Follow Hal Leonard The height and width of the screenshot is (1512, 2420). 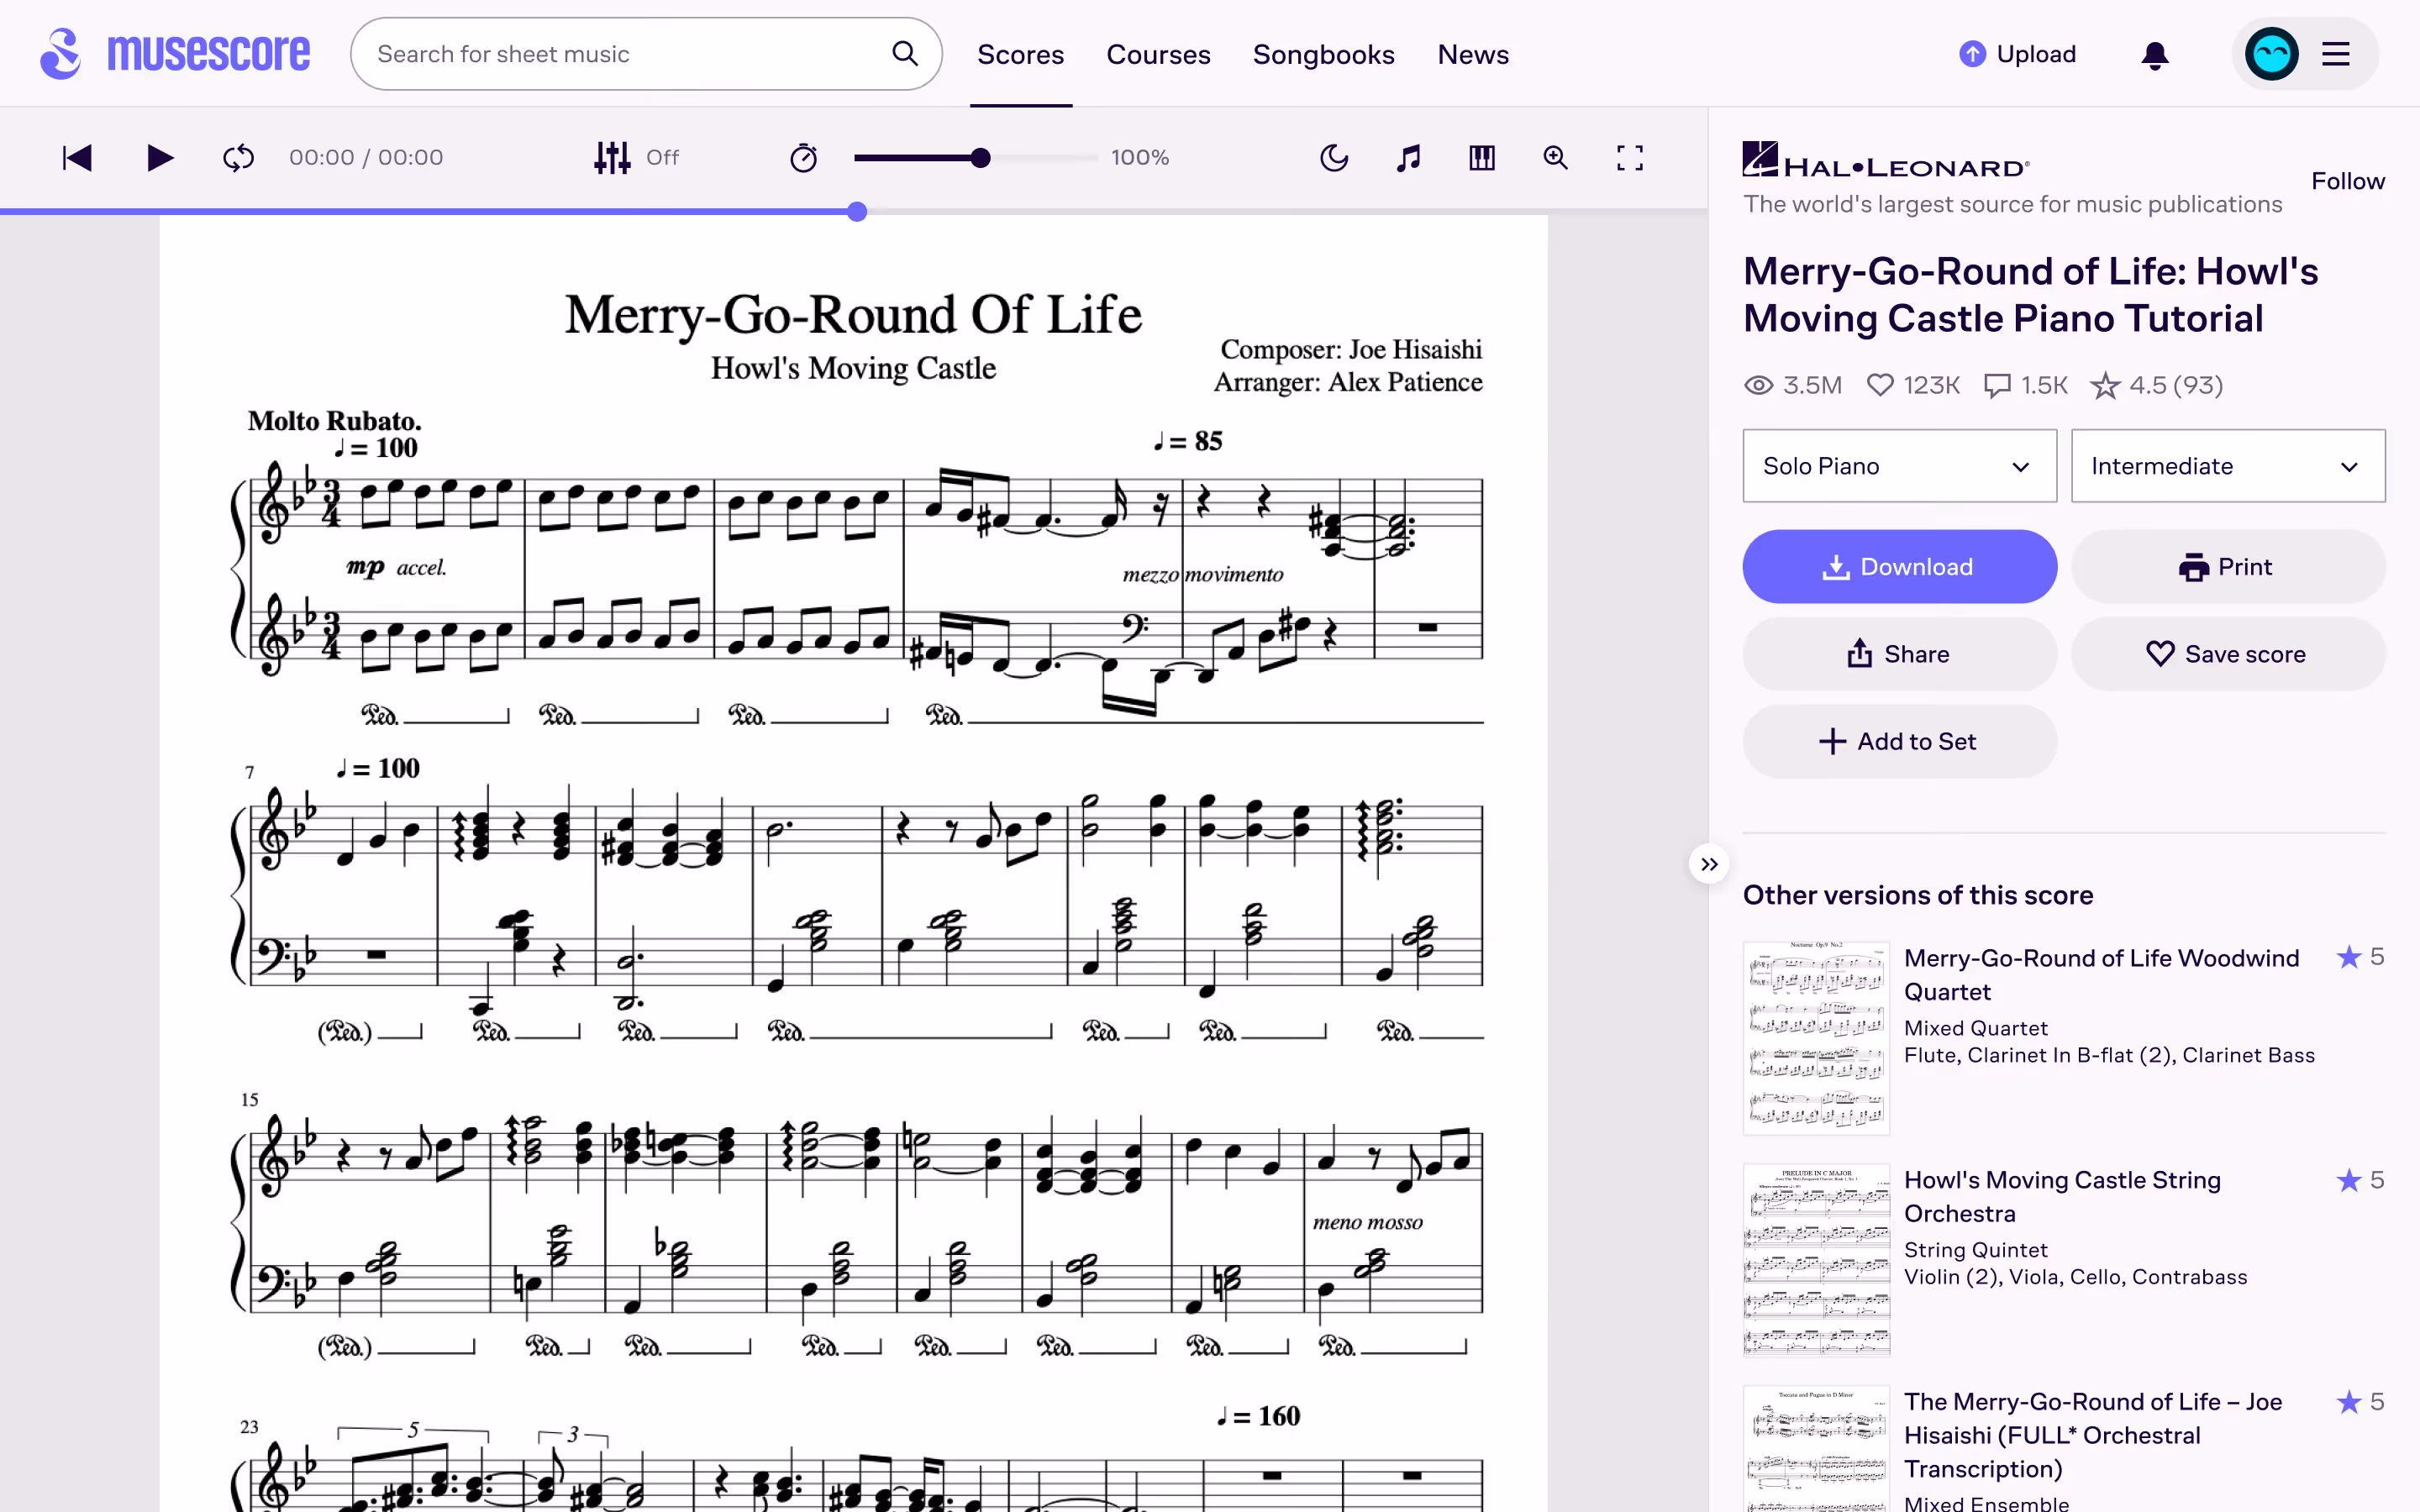tap(2347, 181)
